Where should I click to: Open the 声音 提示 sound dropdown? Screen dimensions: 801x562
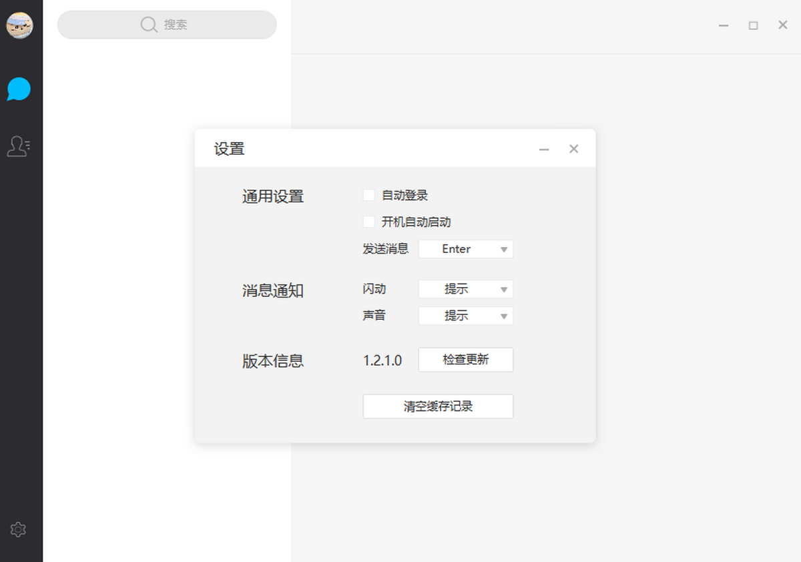click(465, 316)
